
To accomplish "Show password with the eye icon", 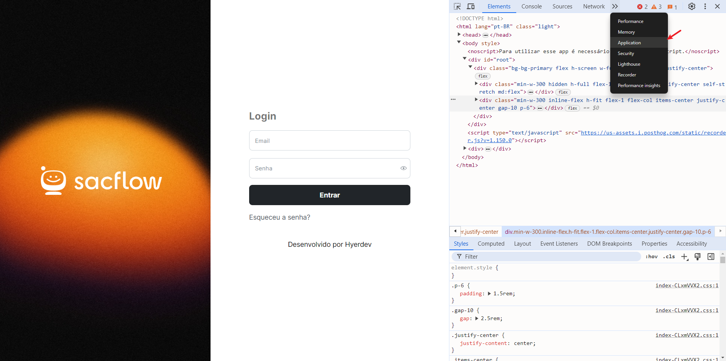I will pos(403,168).
